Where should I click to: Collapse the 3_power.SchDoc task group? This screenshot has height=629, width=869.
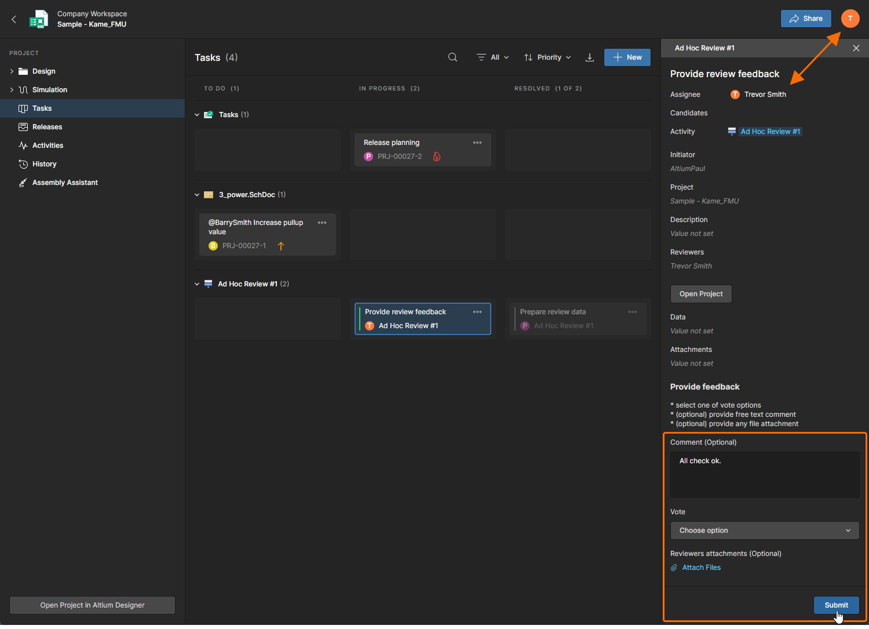pos(197,195)
